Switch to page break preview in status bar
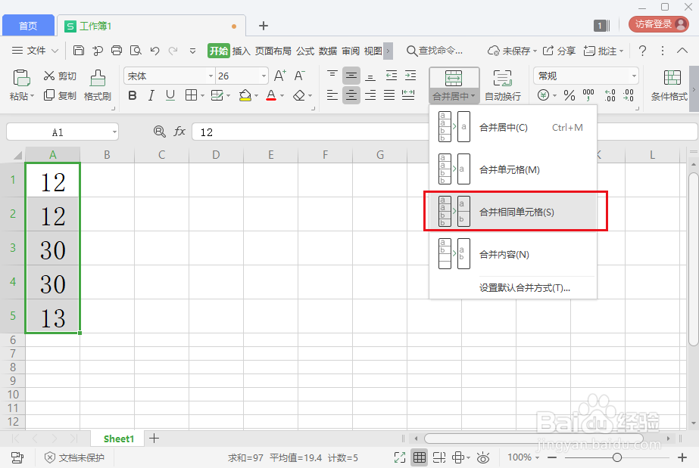This screenshot has width=699, height=468. [x=439, y=457]
